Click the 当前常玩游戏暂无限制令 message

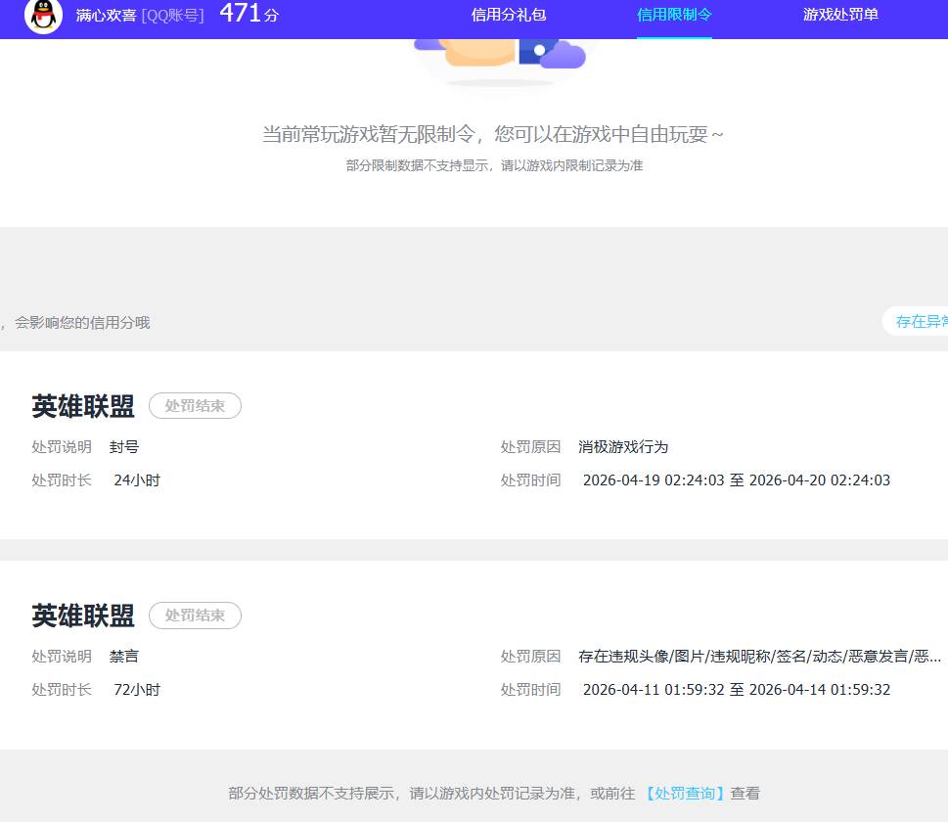point(493,134)
